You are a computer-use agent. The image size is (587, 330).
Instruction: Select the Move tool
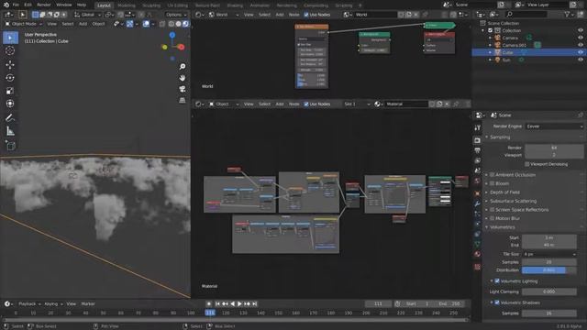pyautogui.click(x=10, y=64)
